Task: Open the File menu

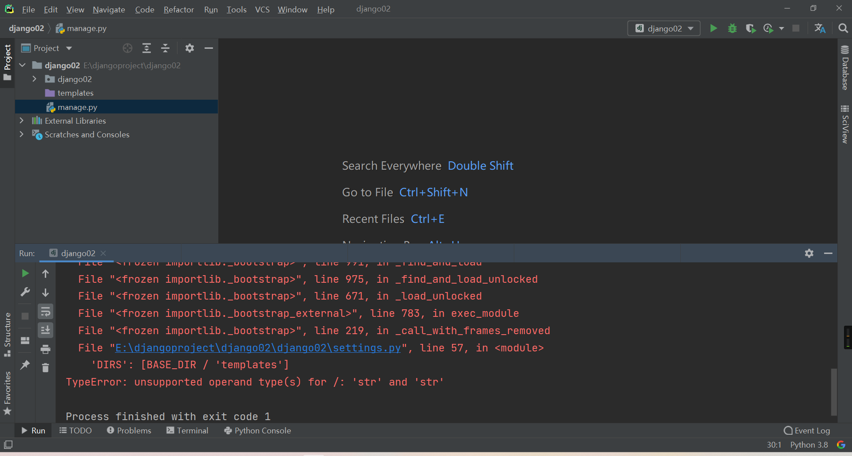Action: click(x=28, y=9)
